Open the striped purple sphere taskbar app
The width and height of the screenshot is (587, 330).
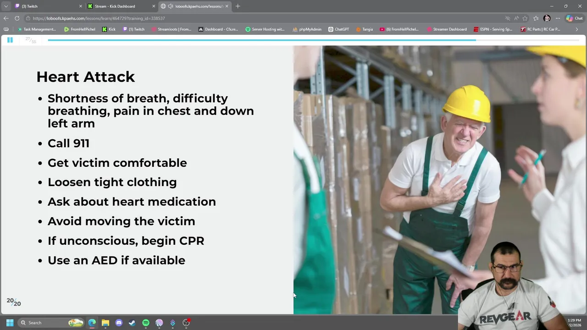coord(159,323)
